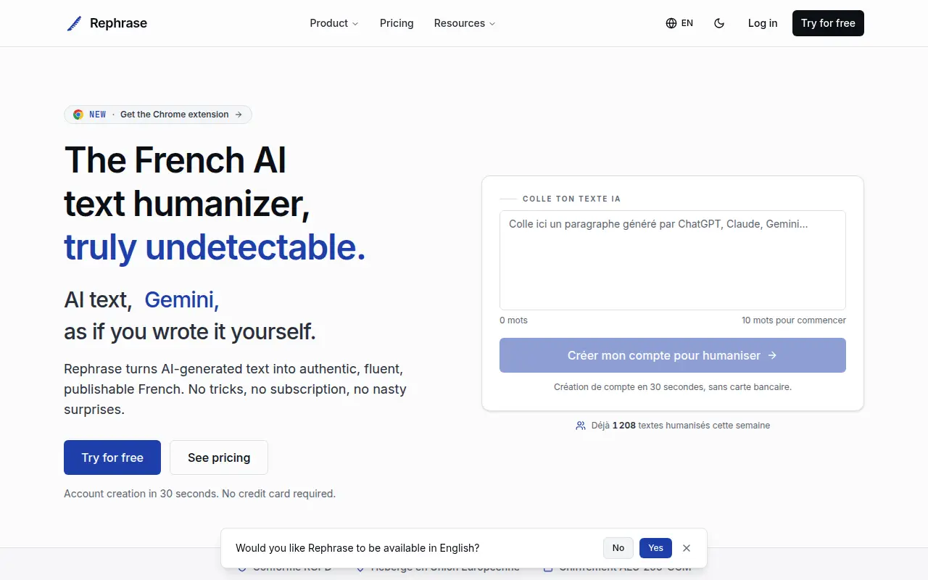Click the Chrome icon in NEW badge
928x580 pixels.
pyautogui.click(x=78, y=115)
